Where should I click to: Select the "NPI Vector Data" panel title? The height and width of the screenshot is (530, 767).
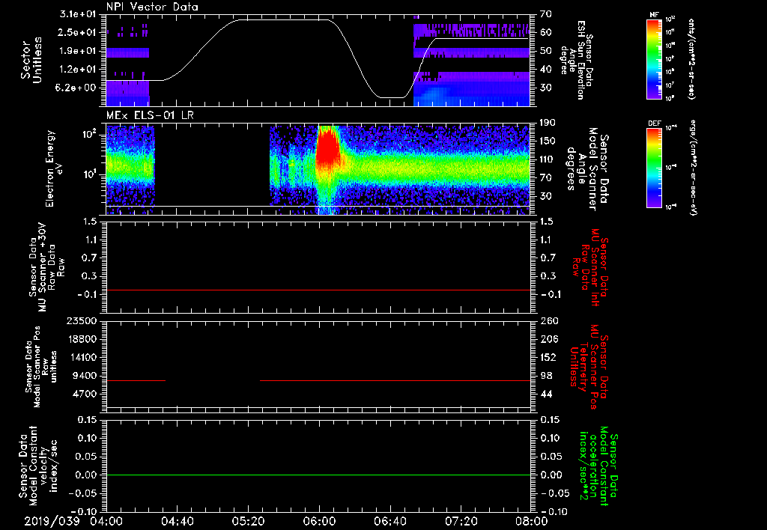[x=153, y=7]
